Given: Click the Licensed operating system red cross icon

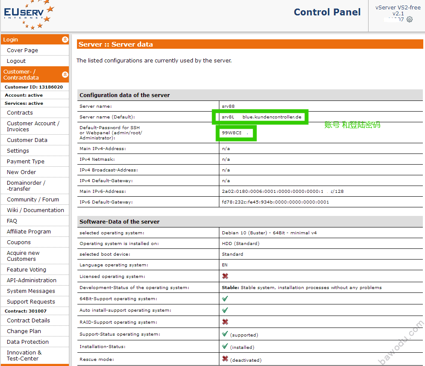Looking at the screenshot, I should (x=225, y=276).
